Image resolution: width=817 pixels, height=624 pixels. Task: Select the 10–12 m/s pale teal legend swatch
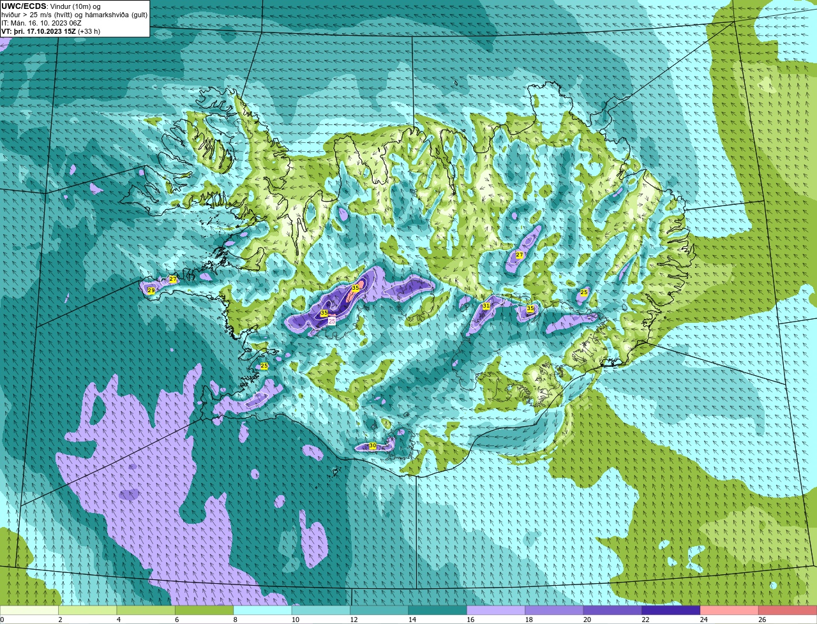(321, 611)
